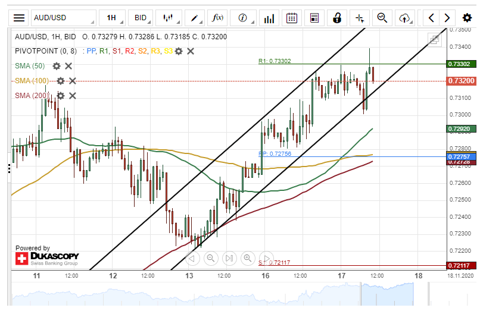Open the f(x) indicators menu

point(218,18)
